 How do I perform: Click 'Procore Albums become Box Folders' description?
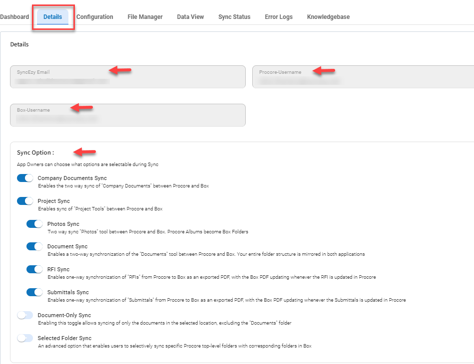click(148, 232)
